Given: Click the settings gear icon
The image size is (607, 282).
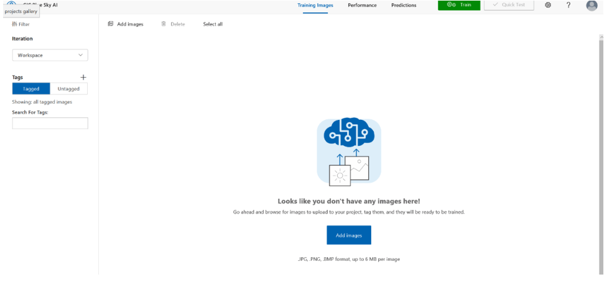Looking at the screenshot, I should point(548,5).
